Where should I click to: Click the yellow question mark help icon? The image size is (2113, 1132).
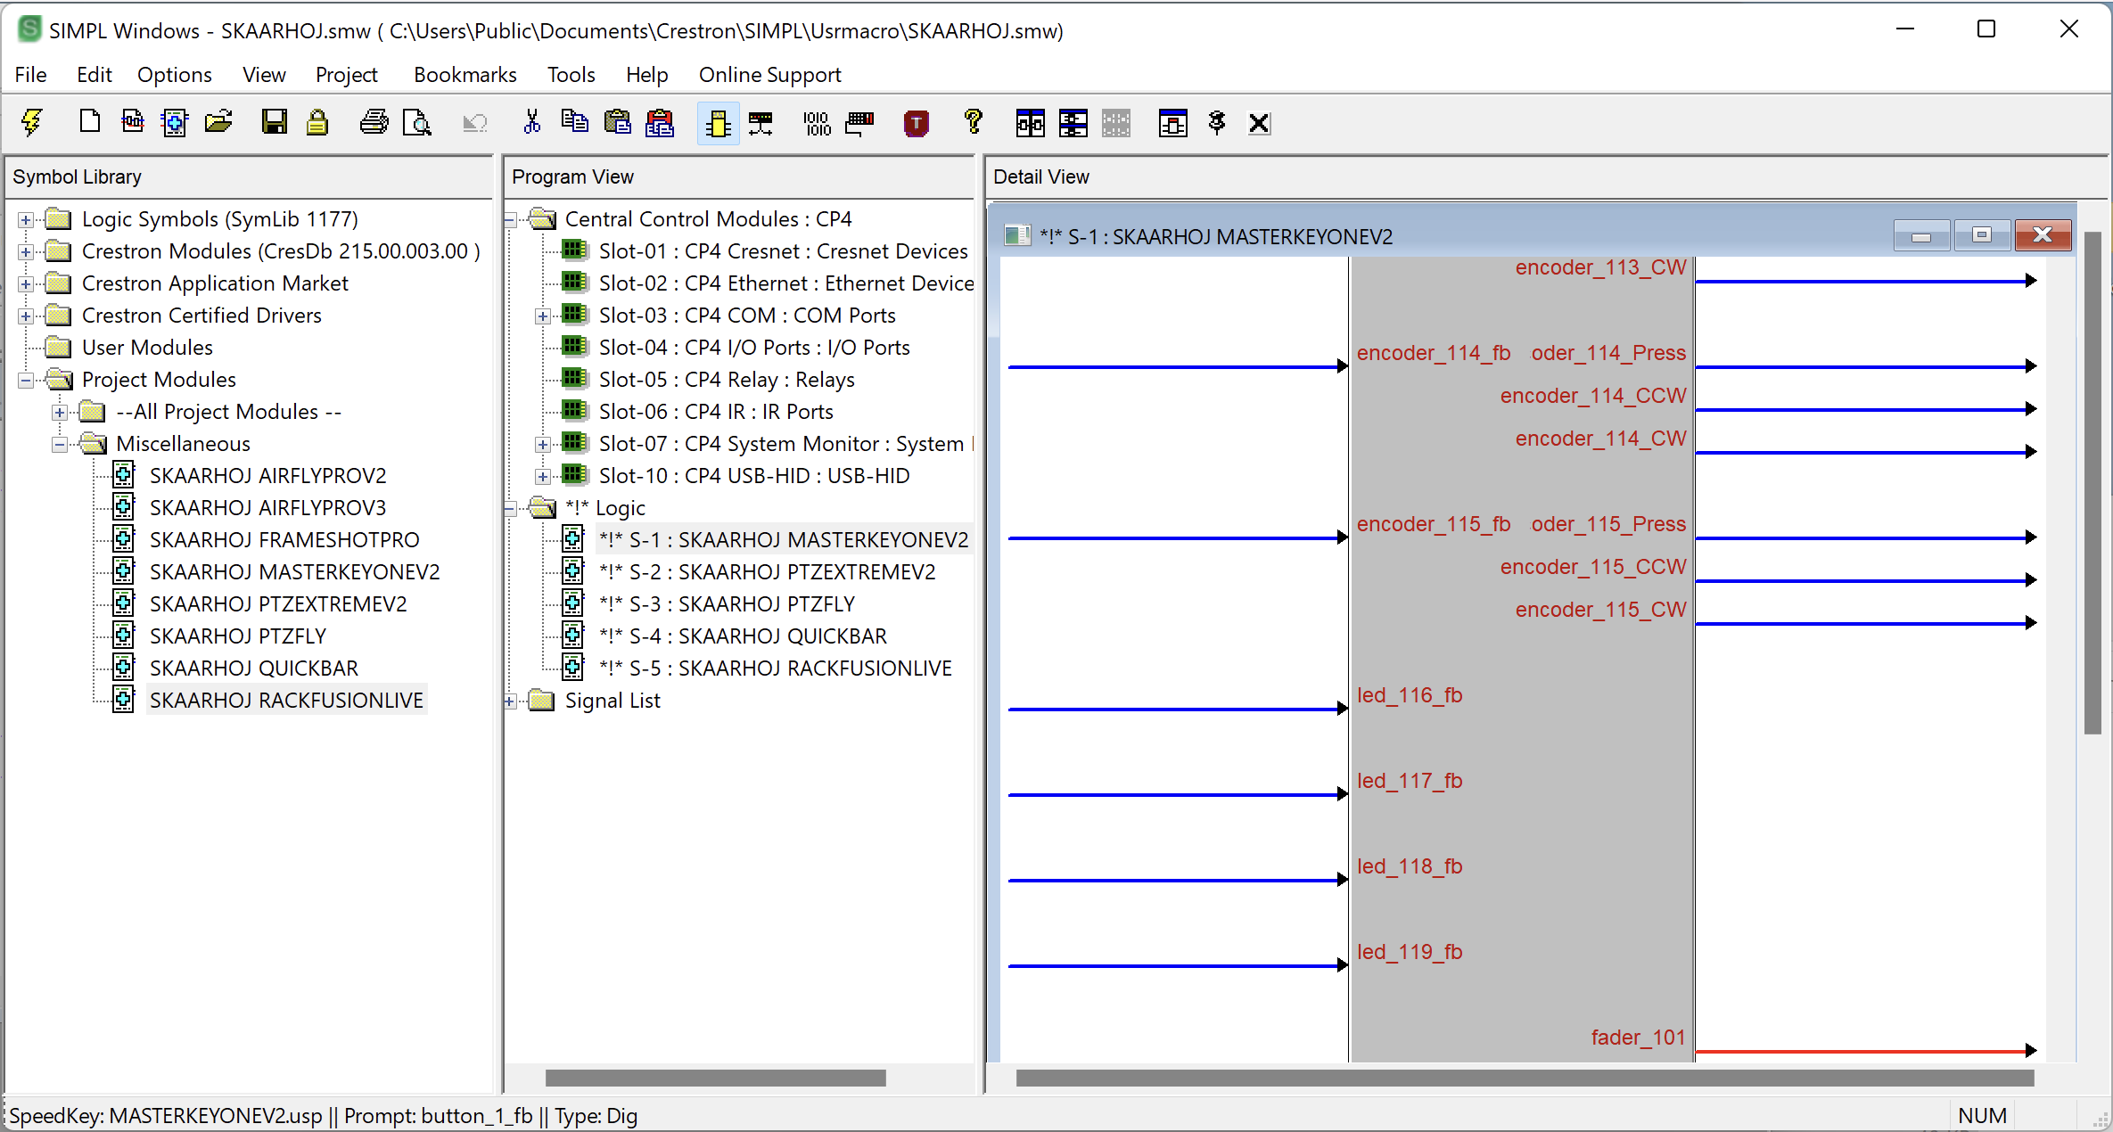click(974, 122)
